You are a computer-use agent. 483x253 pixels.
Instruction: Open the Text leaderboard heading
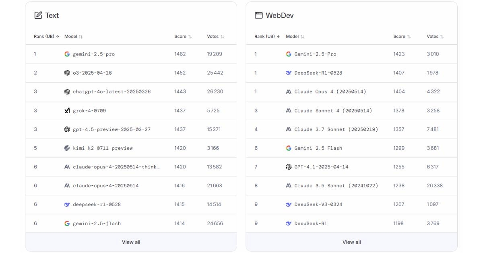click(52, 15)
